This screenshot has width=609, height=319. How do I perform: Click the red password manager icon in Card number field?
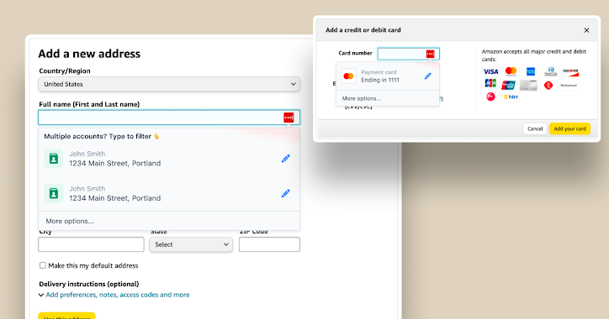point(430,54)
